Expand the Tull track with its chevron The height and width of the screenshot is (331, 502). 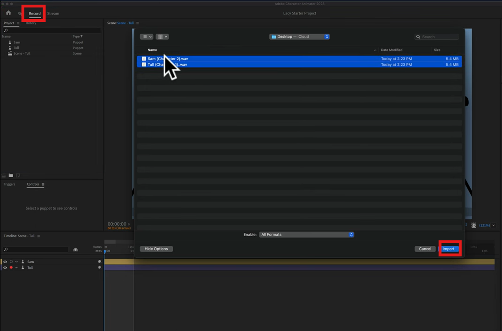pyautogui.click(x=17, y=267)
